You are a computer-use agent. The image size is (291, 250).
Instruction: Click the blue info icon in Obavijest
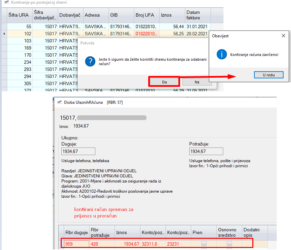click(221, 54)
